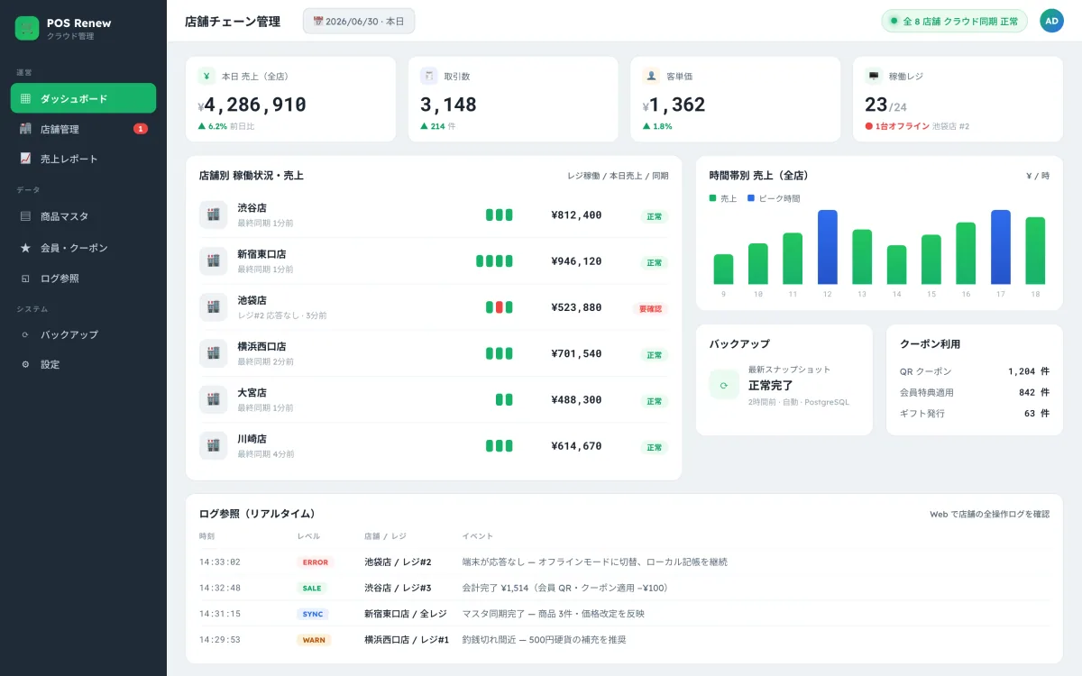Viewport: 1082px width, 676px height.
Task: Click the バックアップ refresh icon in sidebar
Action: point(25,334)
